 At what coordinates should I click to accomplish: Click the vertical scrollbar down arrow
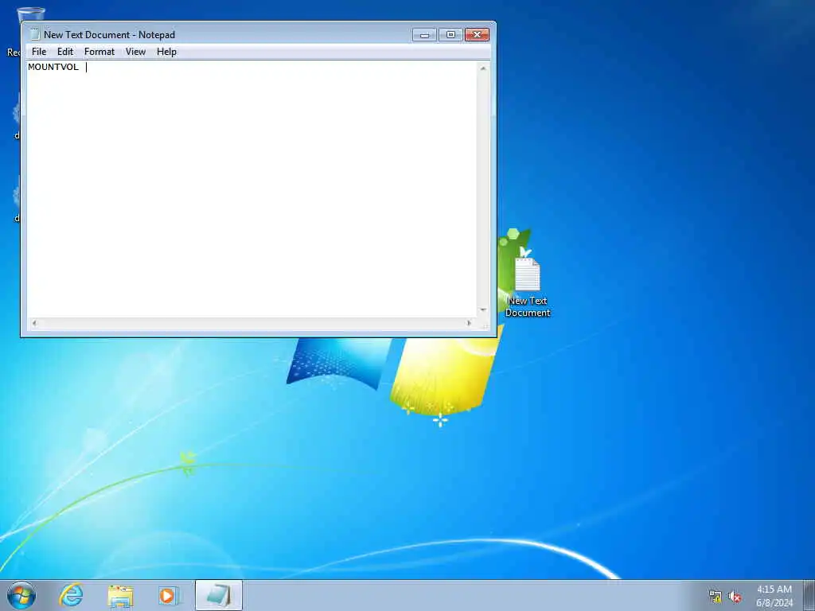(483, 309)
